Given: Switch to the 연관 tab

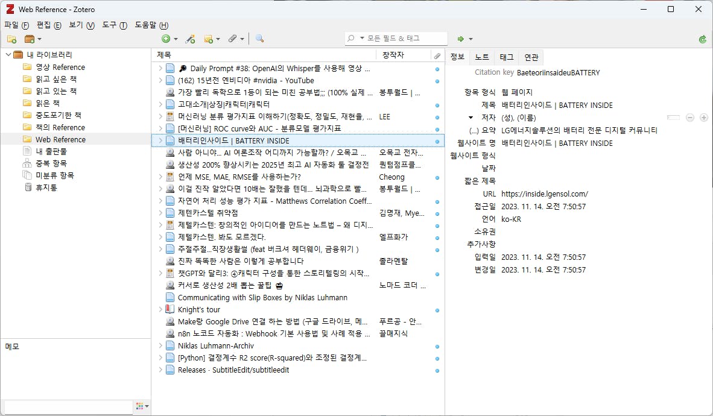Looking at the screenshot, I should [x=531, y=57].
